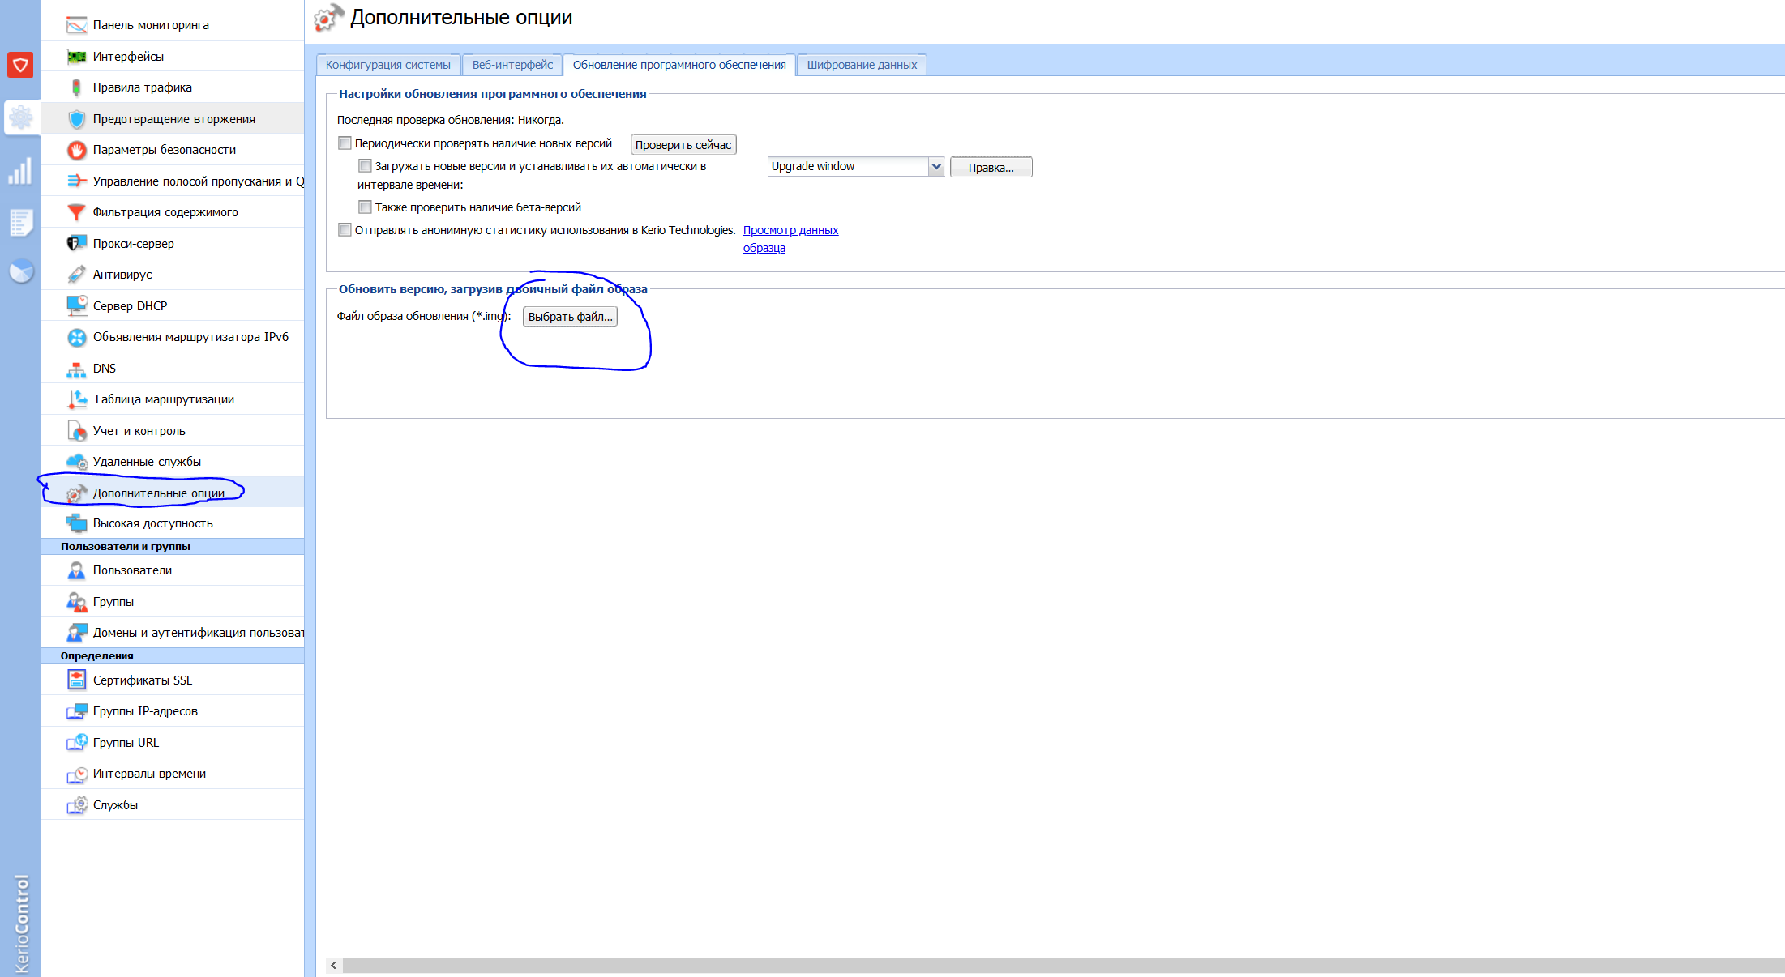The width and height of the screenshot is (1785, 977).
Task: Click the red Kerio shield icon
Action: (20, 65)
